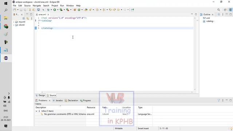This screenshot has width=233, height=131.
Task: Click the Skip All Breakpoints icon
Action: point(43,10)
